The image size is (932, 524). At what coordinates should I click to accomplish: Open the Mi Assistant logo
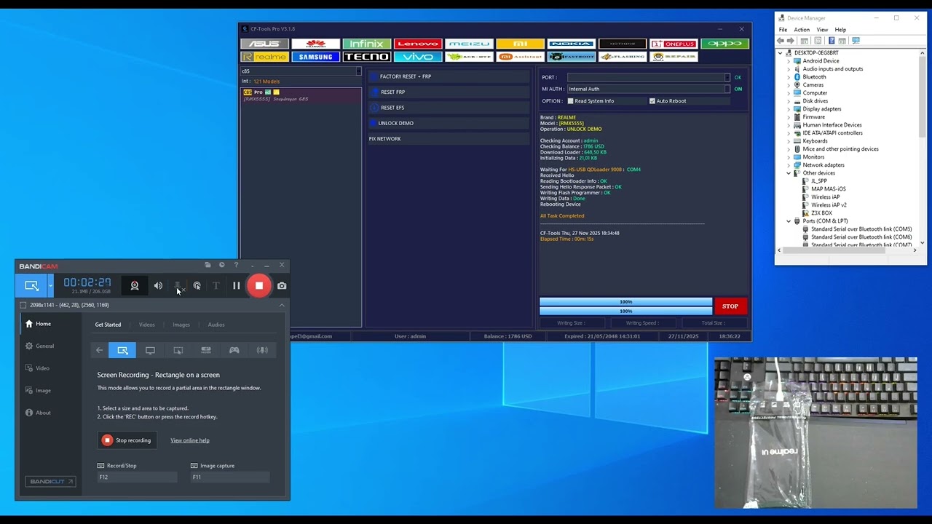pos(520,57)
